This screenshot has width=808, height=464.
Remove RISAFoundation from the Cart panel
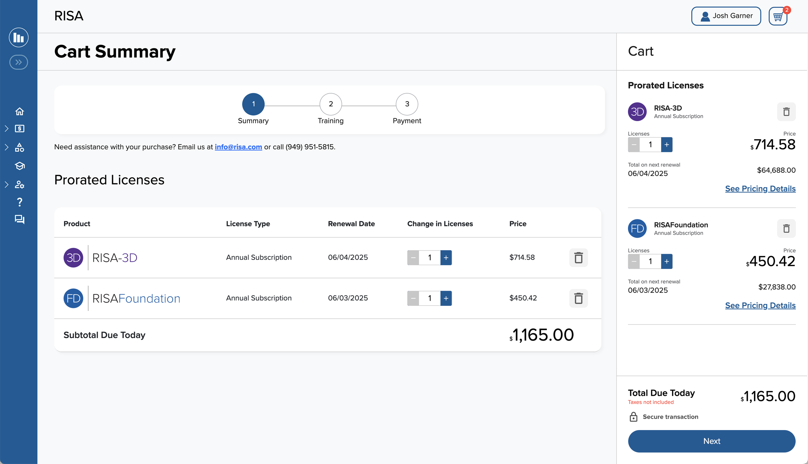click(786, 229)
